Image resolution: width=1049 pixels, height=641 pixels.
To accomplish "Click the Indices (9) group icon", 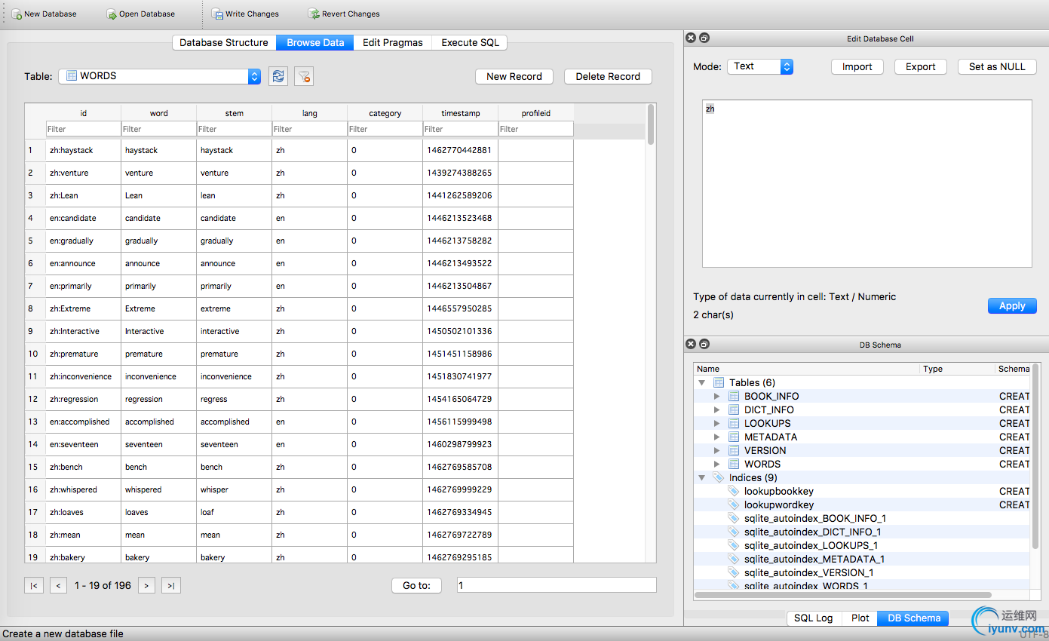I will click(x=719, y=478).
